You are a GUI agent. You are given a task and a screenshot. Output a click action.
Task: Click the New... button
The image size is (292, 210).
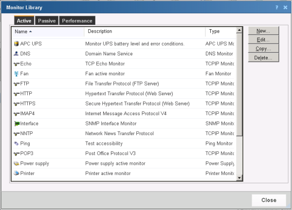coord(263,31)
